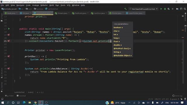
Task: Open Google Chrome from taskbar
Action: 35,103
